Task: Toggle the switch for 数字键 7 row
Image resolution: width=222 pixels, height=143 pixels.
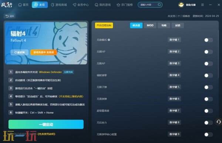Action: 208,111
